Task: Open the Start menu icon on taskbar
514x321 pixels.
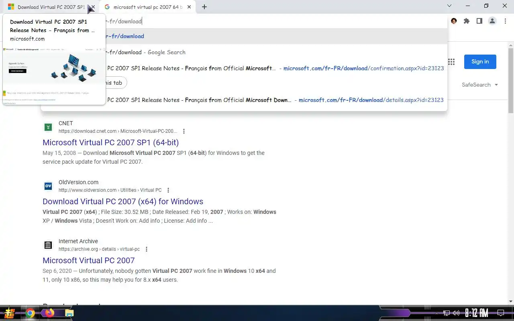Action: click(x=10, y=313)
